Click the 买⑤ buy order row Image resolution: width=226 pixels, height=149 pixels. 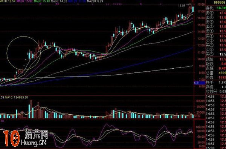tap(216, 54)
